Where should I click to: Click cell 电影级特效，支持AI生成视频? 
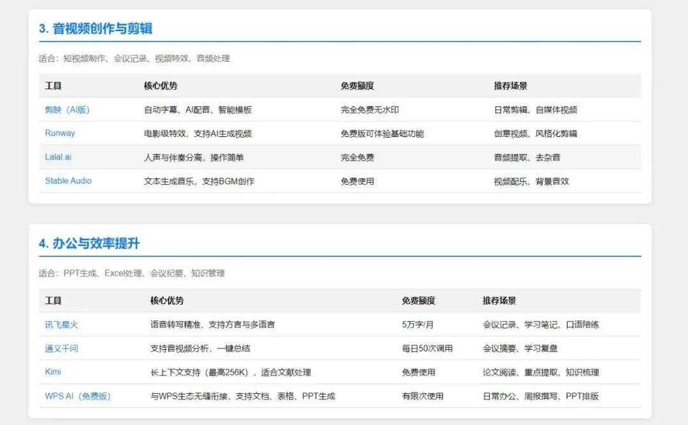tap(198, 133)
